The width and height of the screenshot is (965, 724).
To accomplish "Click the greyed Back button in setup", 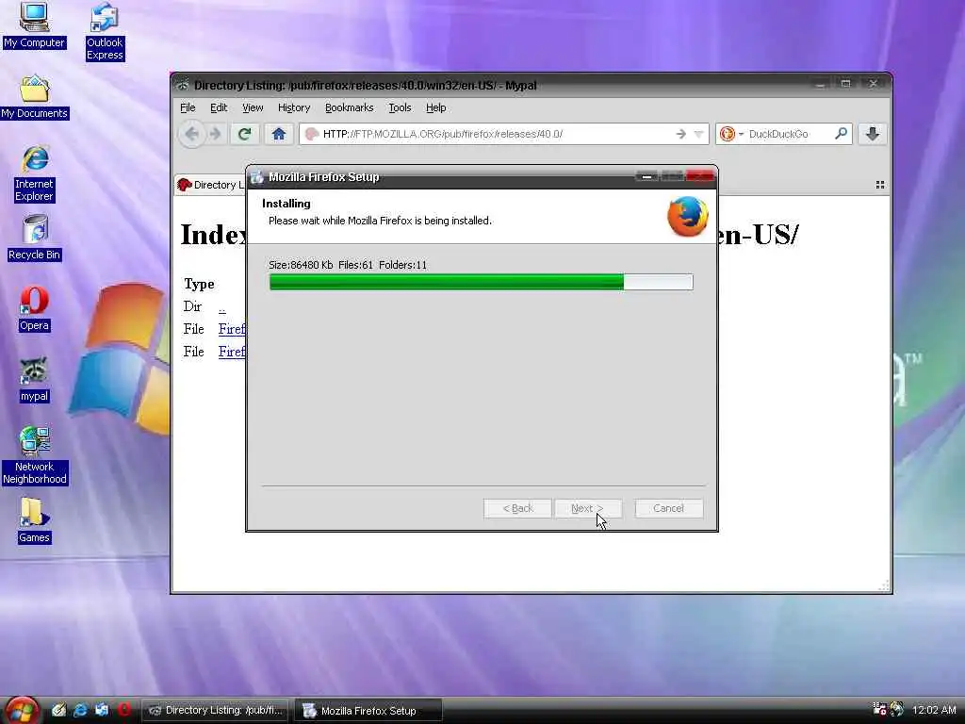I will [x=517, y=508].
